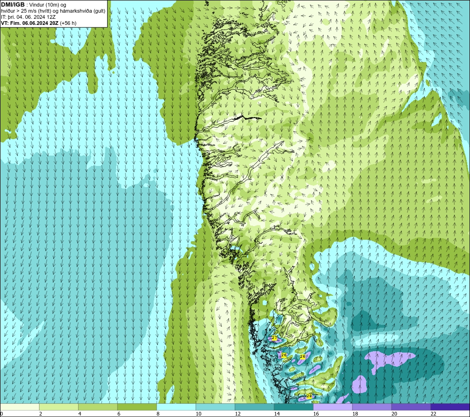Click the IT: þri. 04. 06. 2024 12Z line

pos(28,17)
